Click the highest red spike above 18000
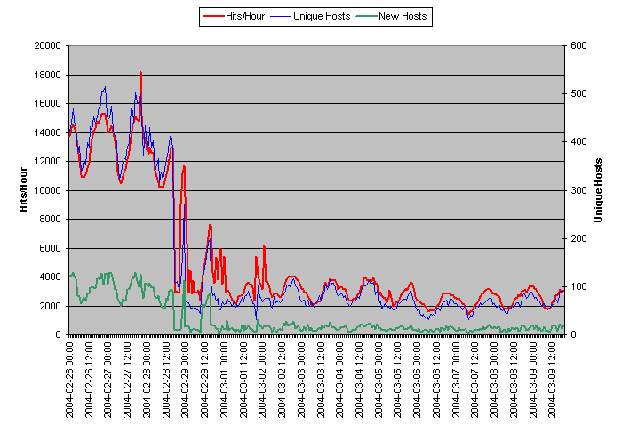This screenshot has height=433, width=622. (x=140, y=72)
